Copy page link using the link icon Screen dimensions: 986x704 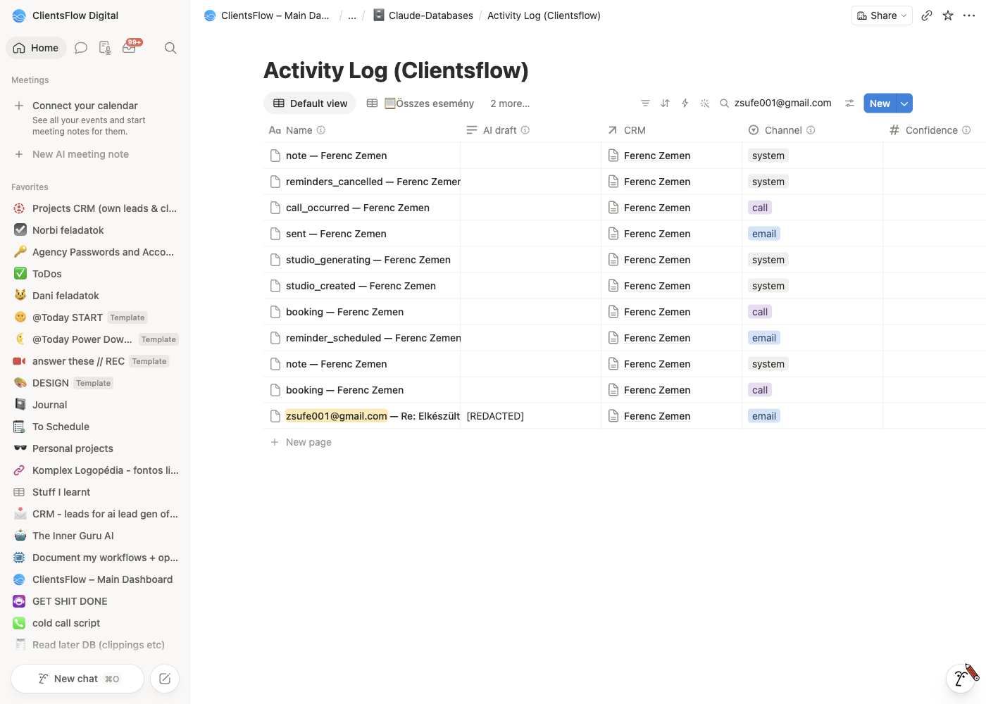(x=927, y=15)
